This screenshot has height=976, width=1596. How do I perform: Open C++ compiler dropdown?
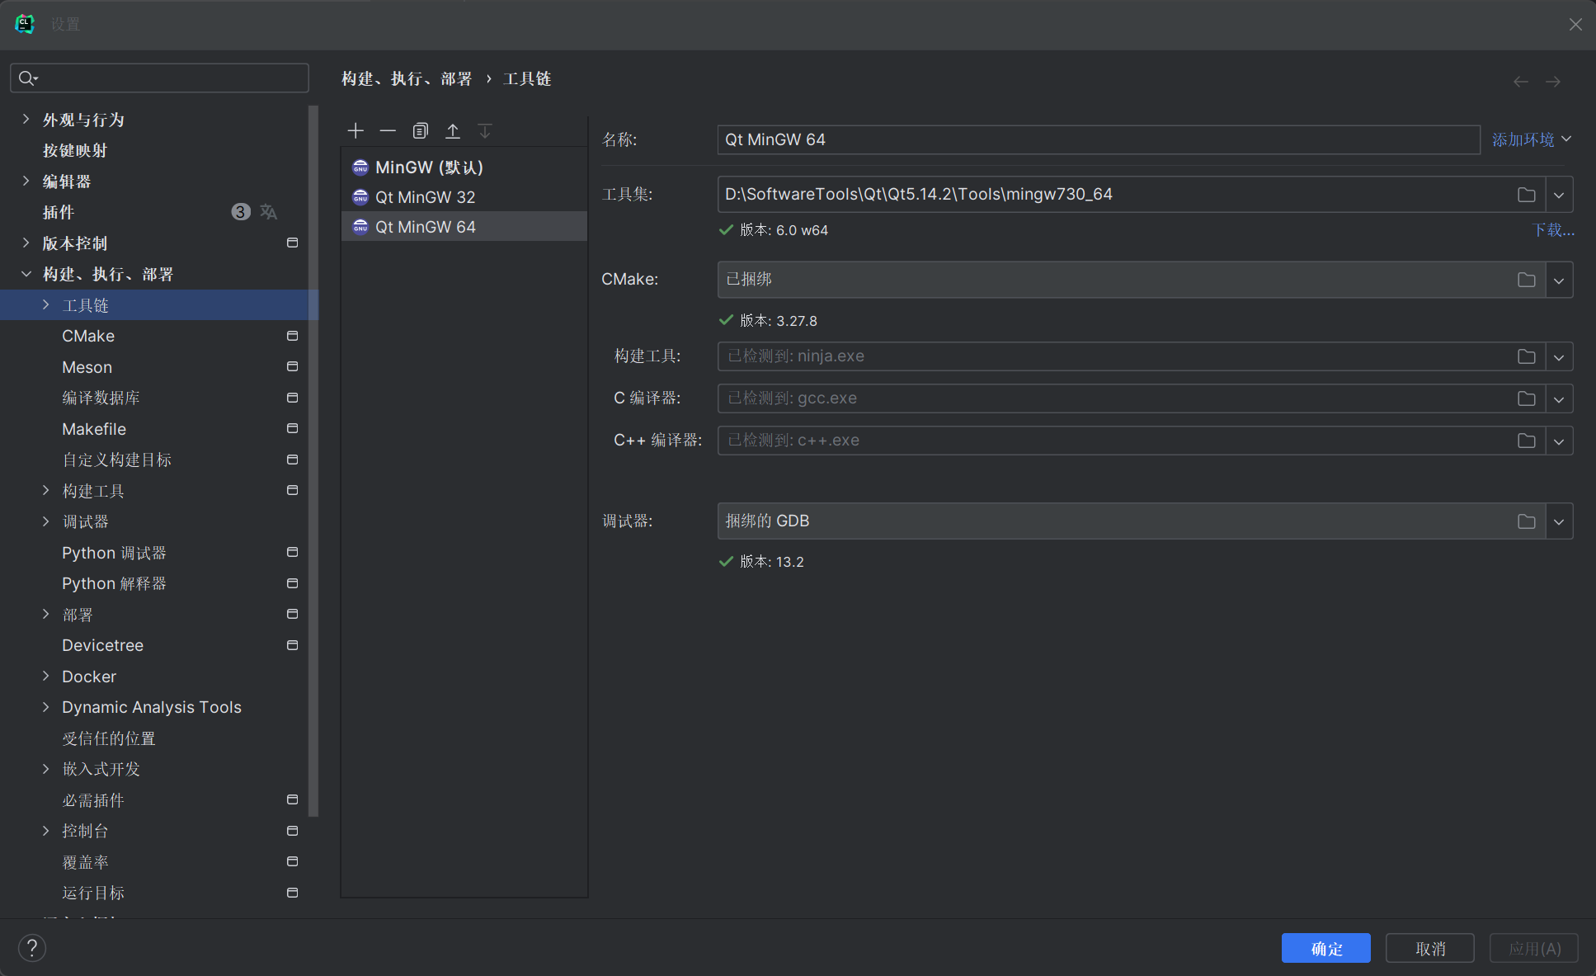pyautogui.click(x=1559, y=441)
